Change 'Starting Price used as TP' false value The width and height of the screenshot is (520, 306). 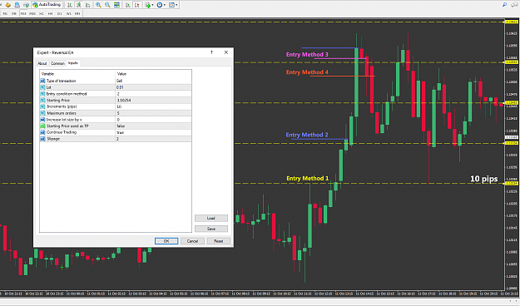(x=153, y=126)
